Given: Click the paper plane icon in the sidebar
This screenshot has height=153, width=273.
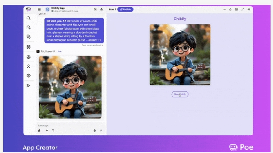Looking at the screenshot, I should click(28, 86).
